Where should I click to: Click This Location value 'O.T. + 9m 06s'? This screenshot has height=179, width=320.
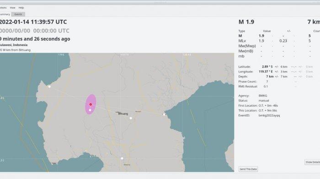point(268,110)
